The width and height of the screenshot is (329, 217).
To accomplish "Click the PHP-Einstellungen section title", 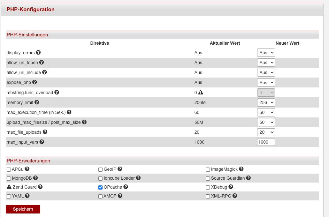I will pyautogui.click(x=27, y=35).
